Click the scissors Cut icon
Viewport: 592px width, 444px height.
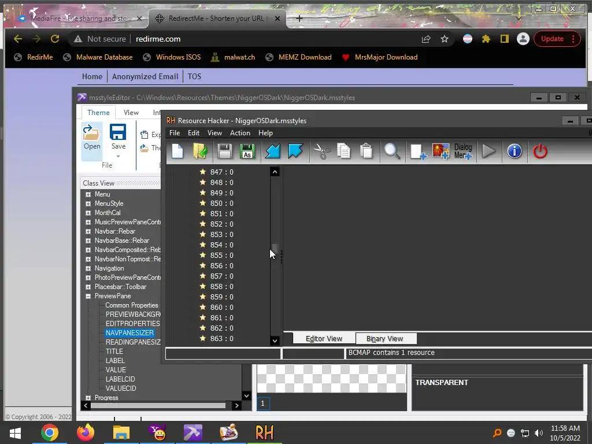pyautogui.click(x=321, y=151)
